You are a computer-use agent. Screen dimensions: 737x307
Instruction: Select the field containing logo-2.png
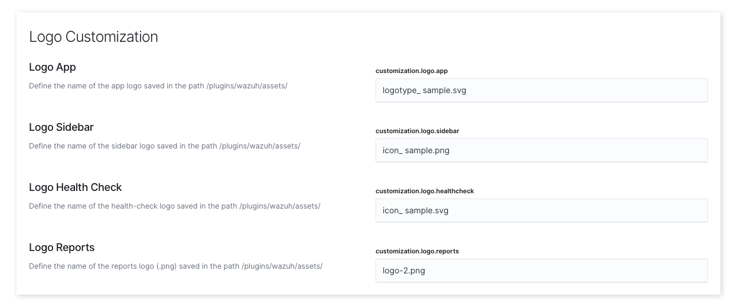point(541,270)
